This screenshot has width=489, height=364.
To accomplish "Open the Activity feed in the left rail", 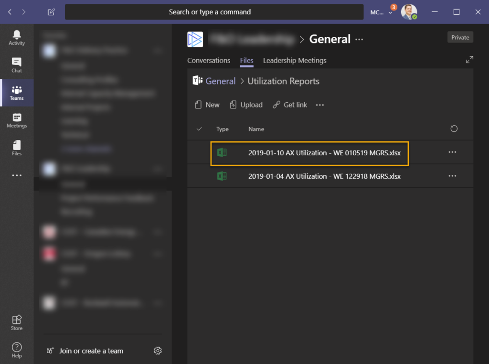I will point(17,38).
